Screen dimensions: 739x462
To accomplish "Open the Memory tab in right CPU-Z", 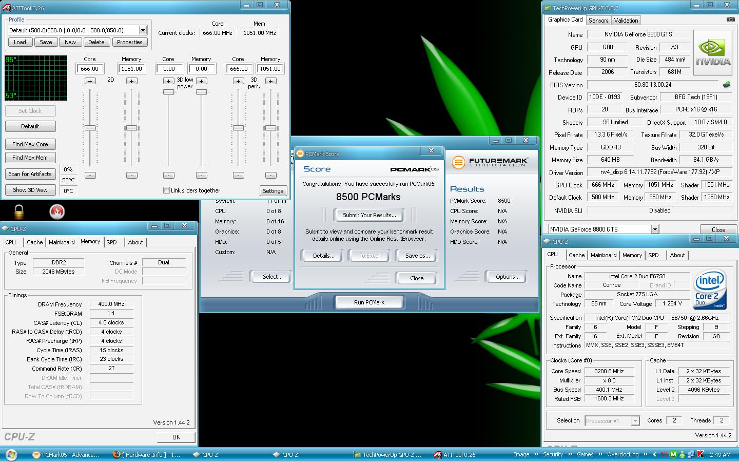I will pos(632,255).
